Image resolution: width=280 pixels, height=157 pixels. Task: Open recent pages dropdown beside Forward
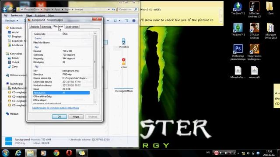[14, 10]
